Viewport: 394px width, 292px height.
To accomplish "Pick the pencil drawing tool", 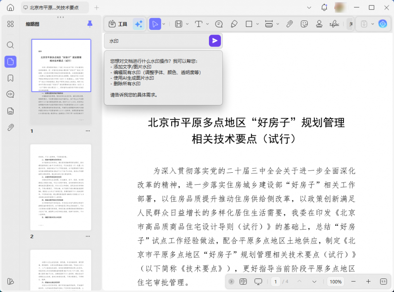I will (234, 24).
